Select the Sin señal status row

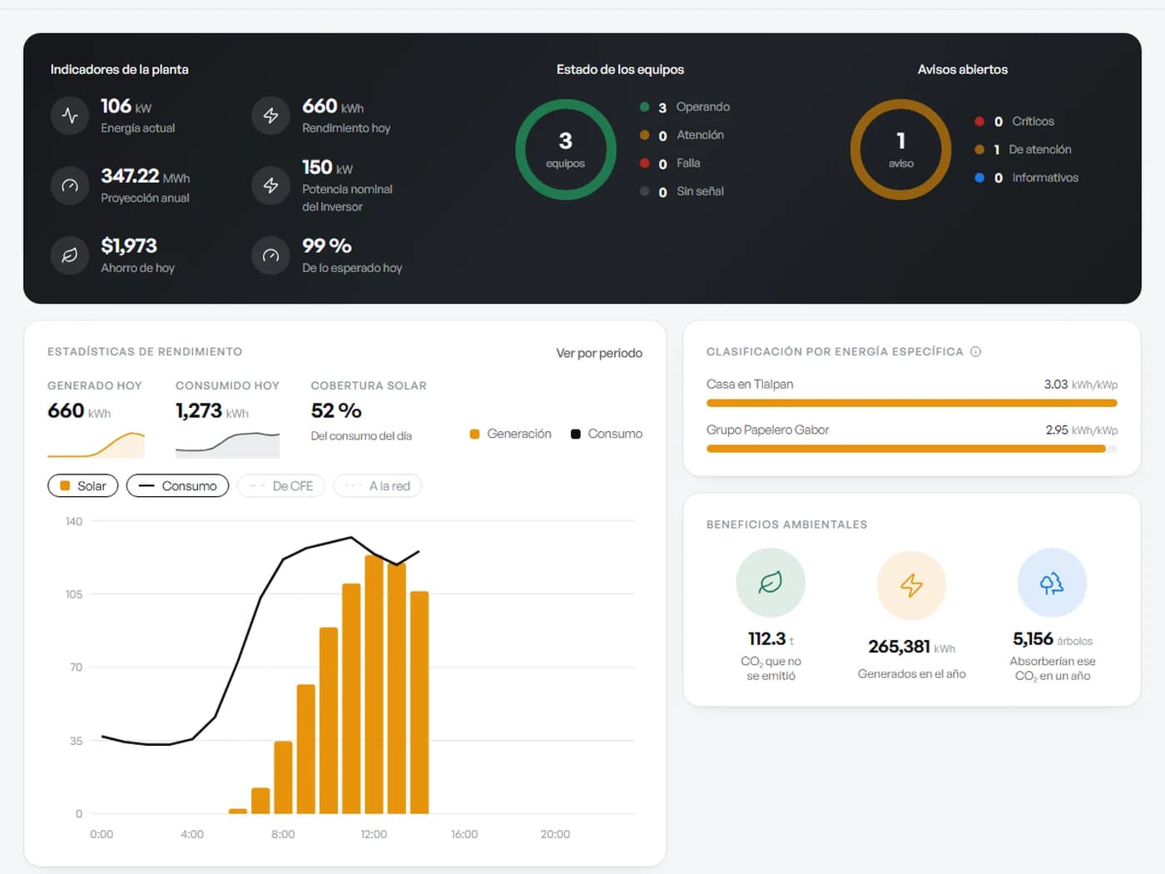click(682, 191)
